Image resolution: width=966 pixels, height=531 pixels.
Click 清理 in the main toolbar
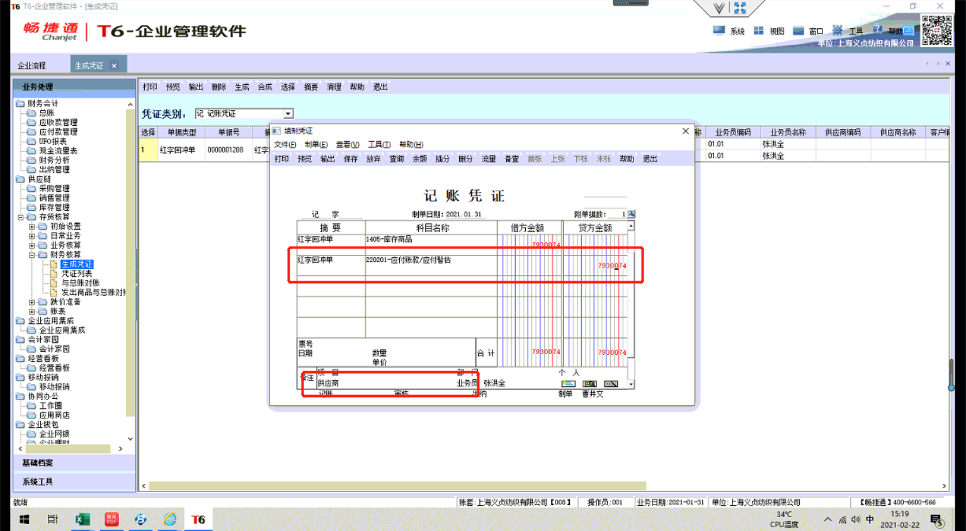[x=334, y=87]
